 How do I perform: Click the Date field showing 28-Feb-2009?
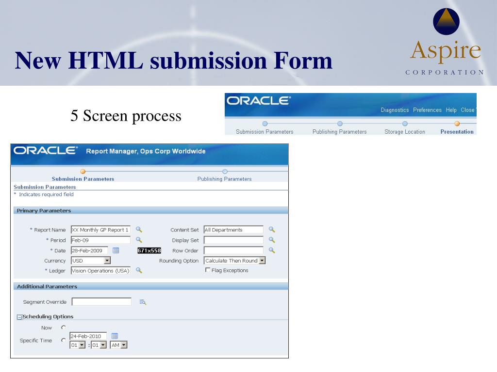89,250
